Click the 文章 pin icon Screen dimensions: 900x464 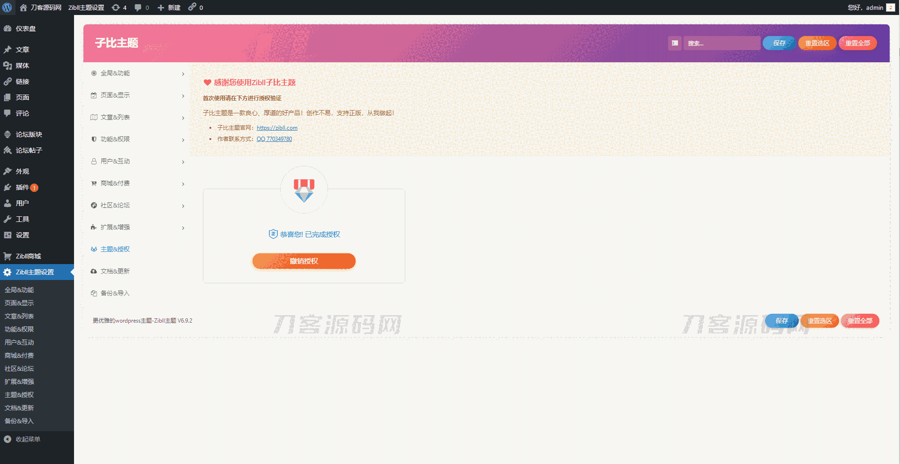coord(7,50)
